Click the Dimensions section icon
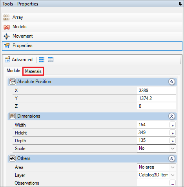This screenshot has height=187, width=184. pyautogui.click(x=13, y=116)
